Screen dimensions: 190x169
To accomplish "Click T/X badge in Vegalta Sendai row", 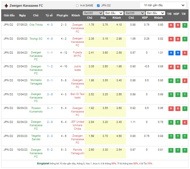I will pyautogui.click(x=184, y=136).
